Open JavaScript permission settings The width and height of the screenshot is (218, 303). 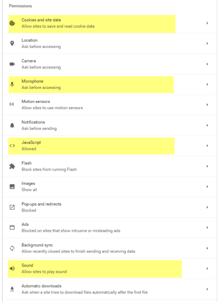(110, 146)
